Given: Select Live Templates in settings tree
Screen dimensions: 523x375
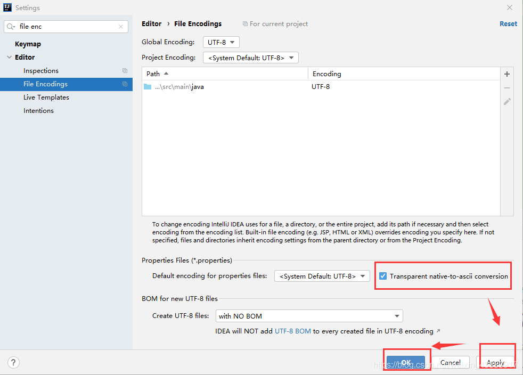Looking at the screenshot, I should tap(46, 97).
